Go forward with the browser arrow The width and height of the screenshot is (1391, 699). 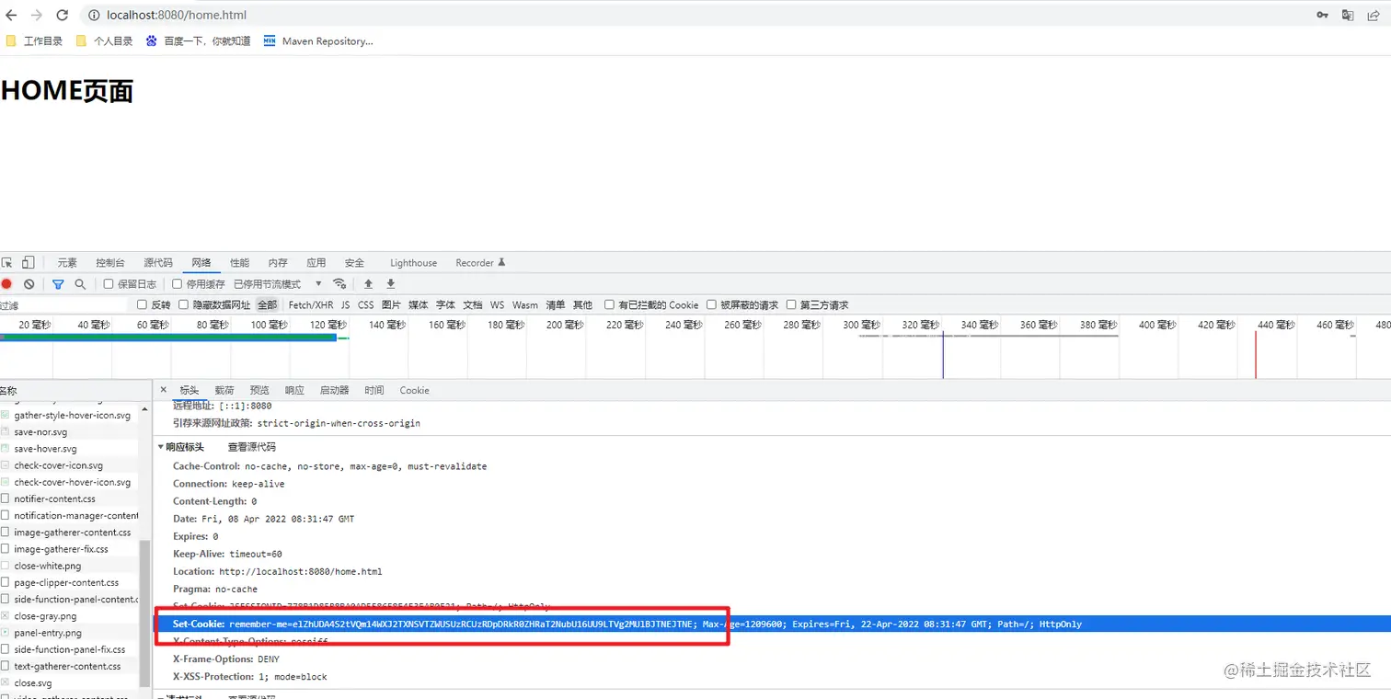(37, 15)
